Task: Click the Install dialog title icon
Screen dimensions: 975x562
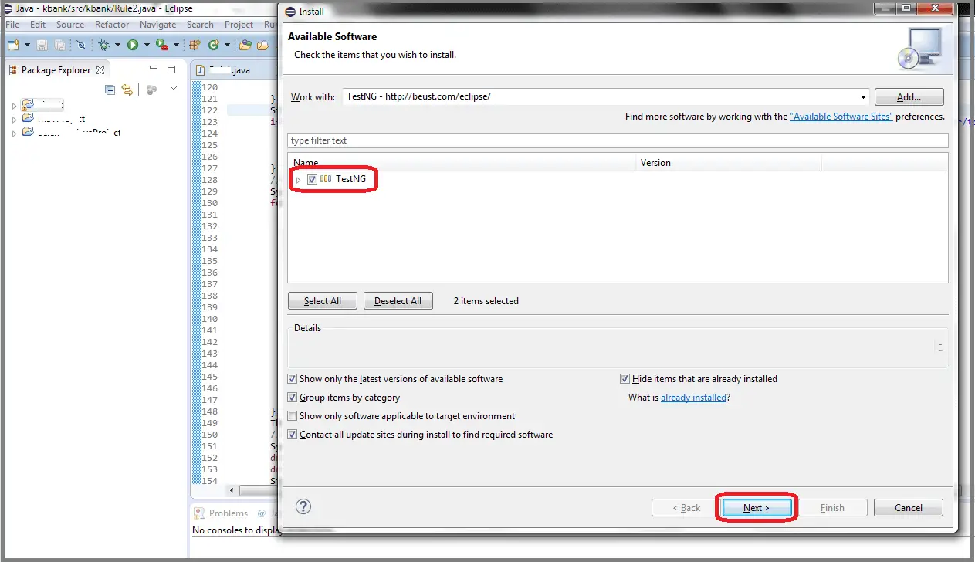Action: tap(290, 12)
